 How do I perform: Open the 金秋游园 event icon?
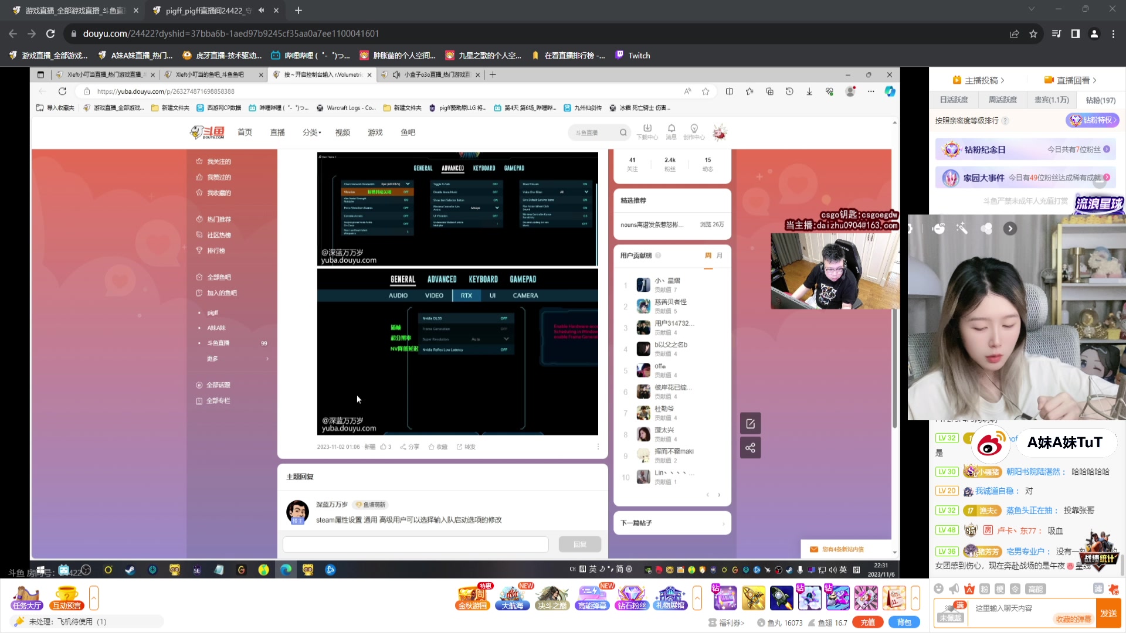click(473, 598)
